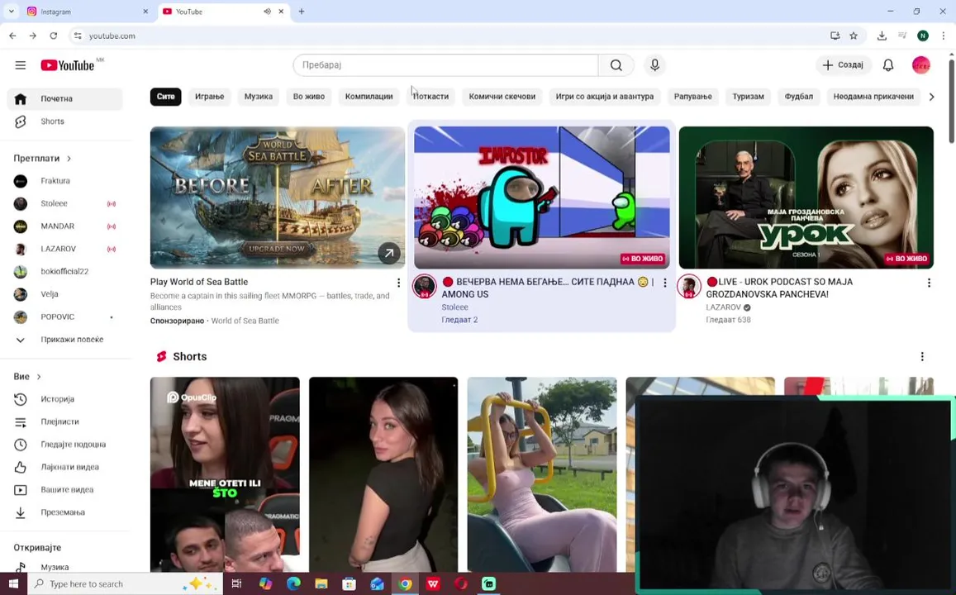Show more filter chips with right arrow
The height and width of the screenshot is (595, 956).
click(x=931, y=97)
